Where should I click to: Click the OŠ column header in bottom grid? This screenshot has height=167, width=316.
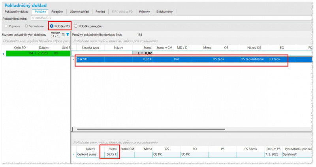pyautogui.click(x=167, y=149)
